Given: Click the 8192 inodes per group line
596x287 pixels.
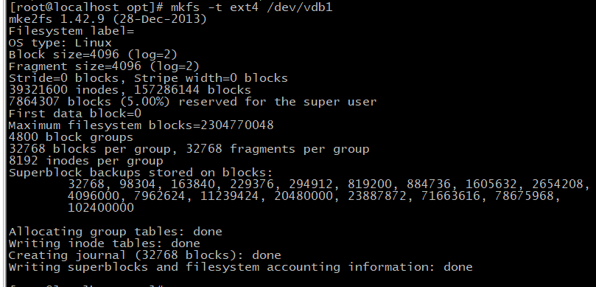Looking at the screenshot, I should click(86, 160).
